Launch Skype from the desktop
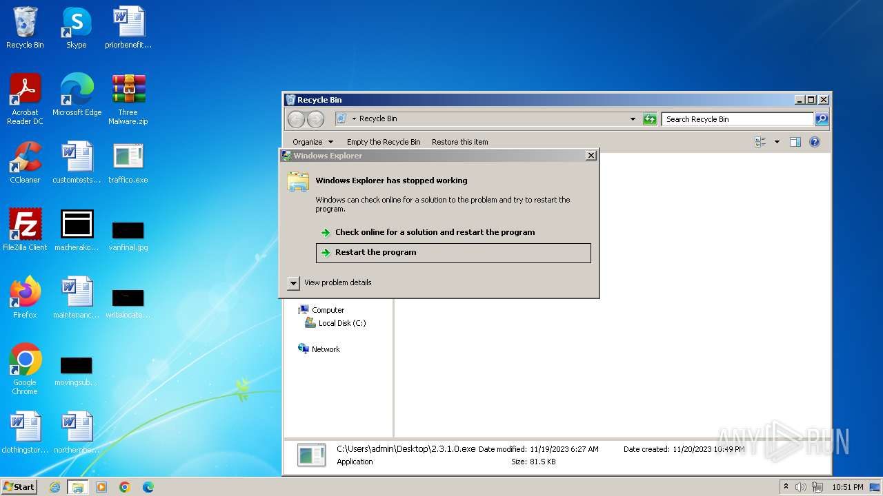This screenshot has width=883, height=496. click(x=76, y=28)
